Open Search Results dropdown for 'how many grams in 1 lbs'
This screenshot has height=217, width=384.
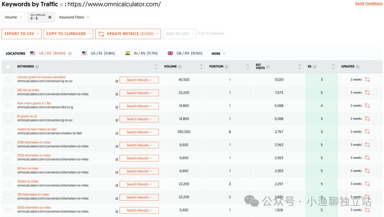click(139, 106)
